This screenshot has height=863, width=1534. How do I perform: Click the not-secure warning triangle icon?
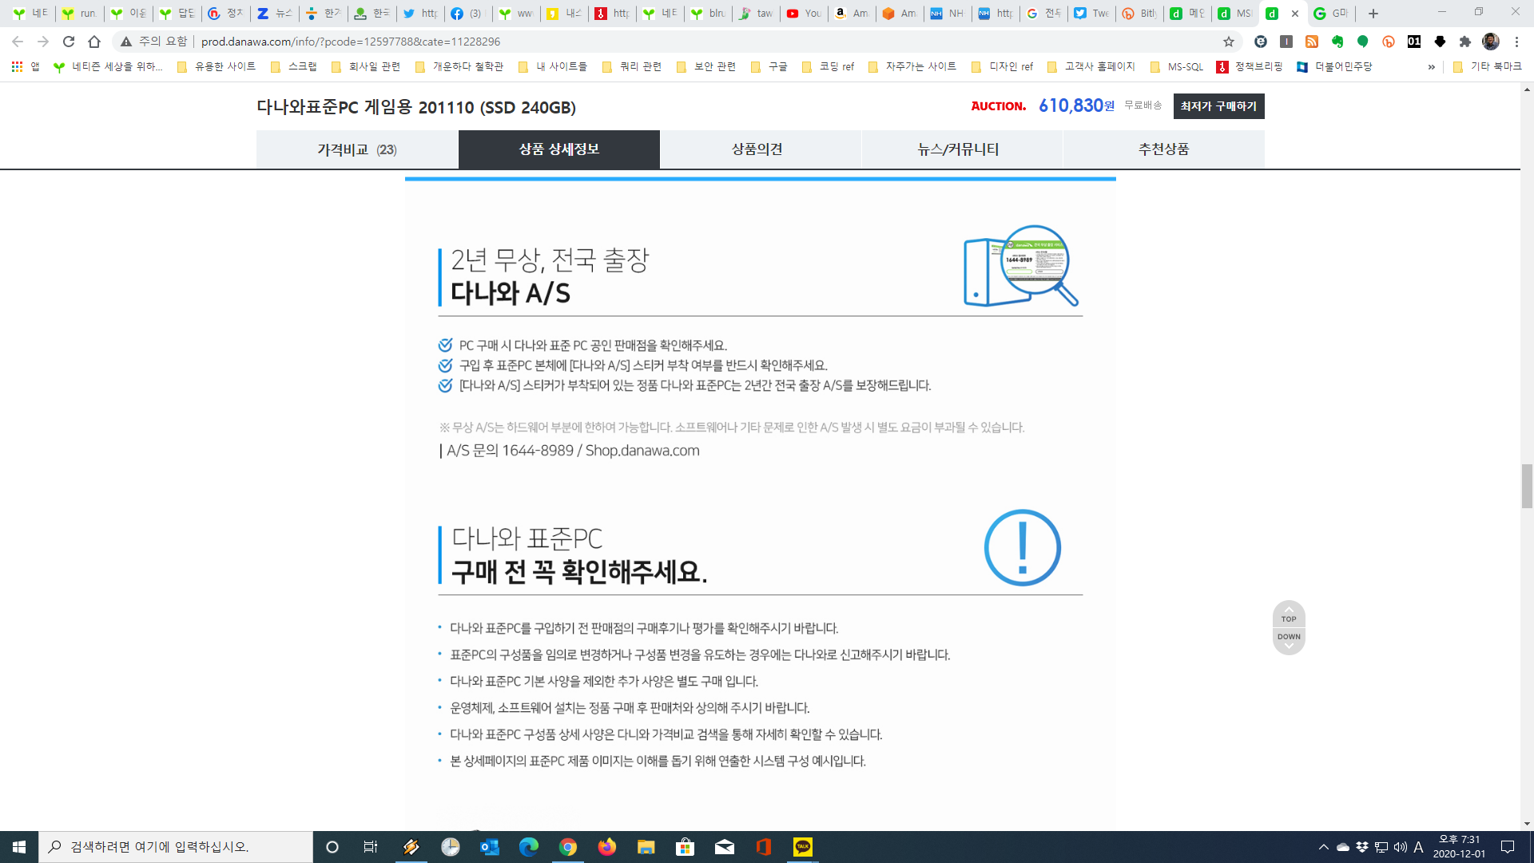coord(126,42)
